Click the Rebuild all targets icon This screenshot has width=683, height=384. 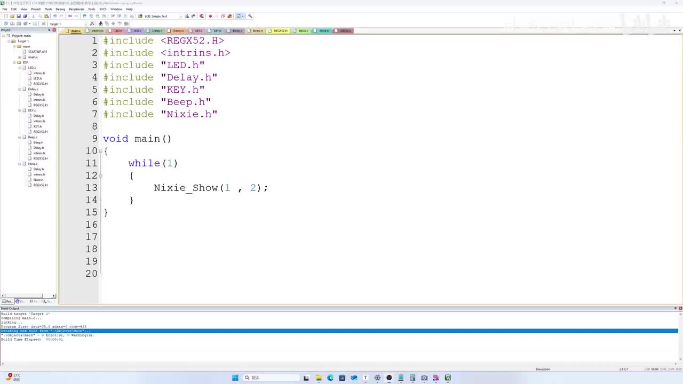19,23
